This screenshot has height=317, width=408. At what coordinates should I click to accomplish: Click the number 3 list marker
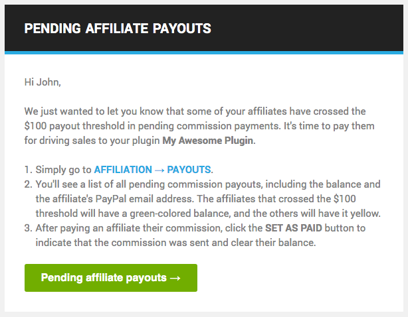pos(27,227)
